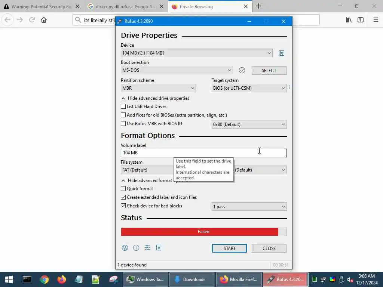The width and height of the screenshot is (383, 287).
Task: Open the File system FAT dropdown
Action: pos(147,170)
